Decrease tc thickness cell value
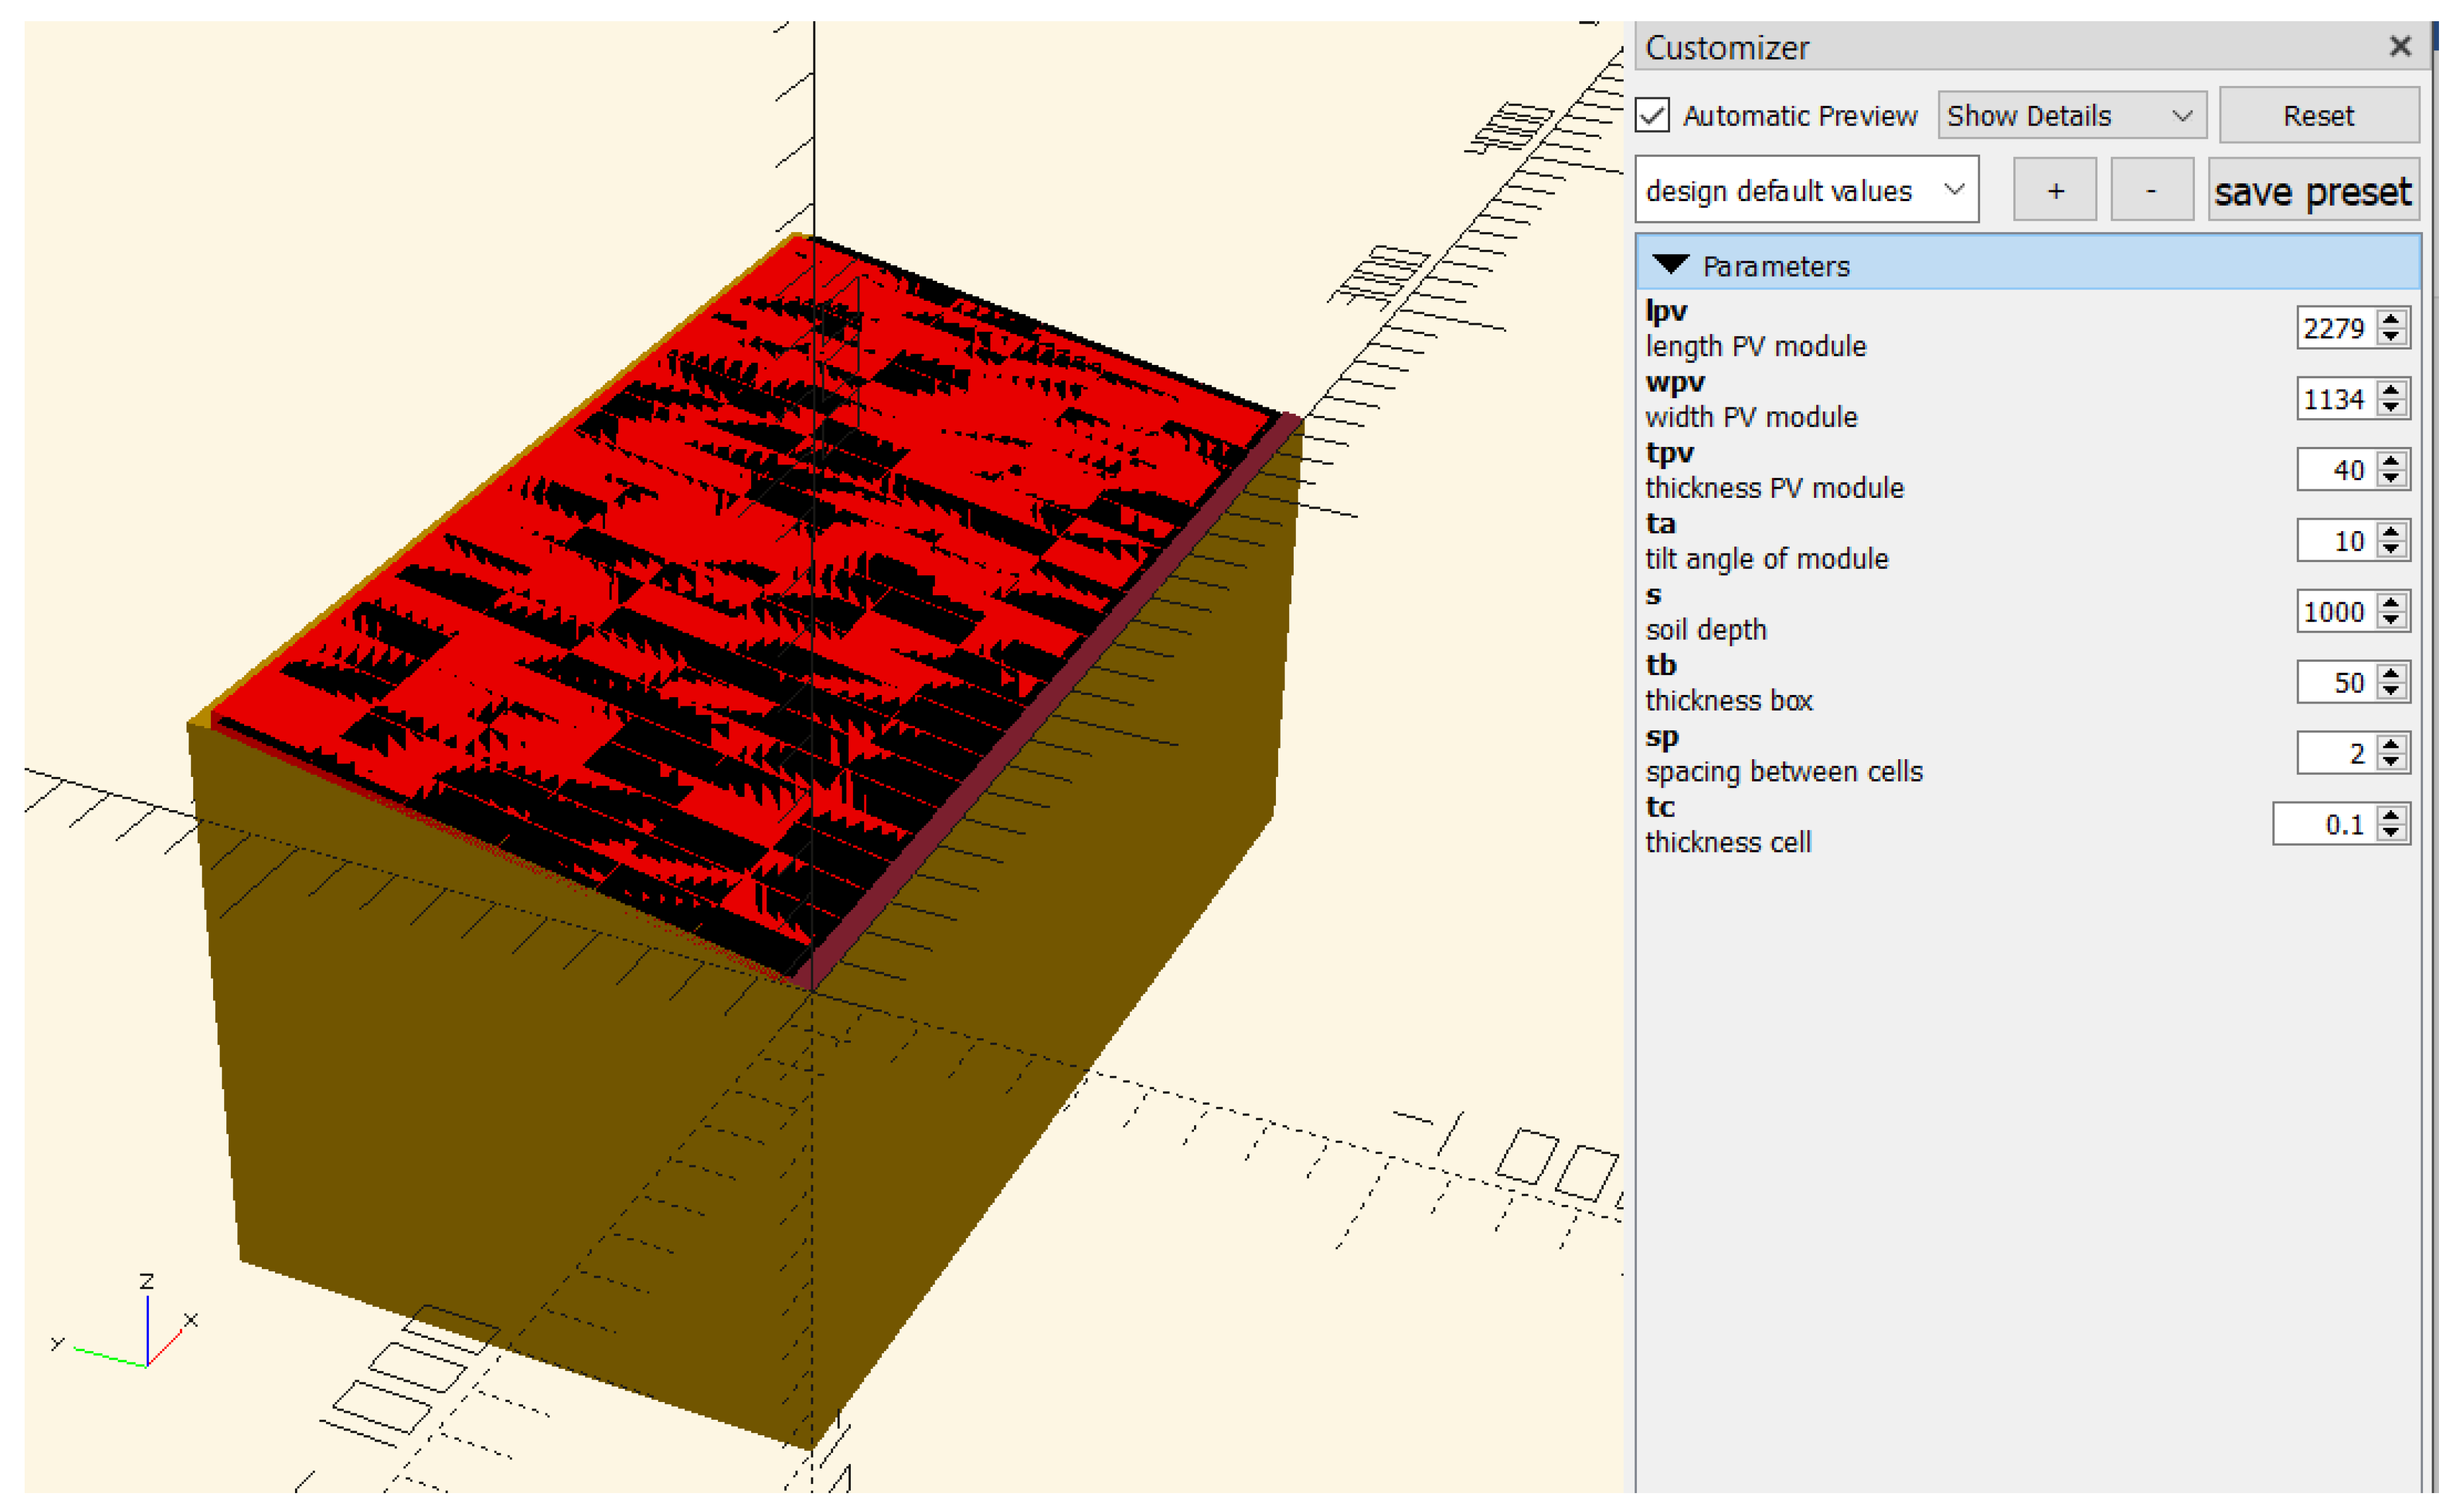Image resolution: width=2451 pixels, height=1512 pixels. tap(2390, 832)
